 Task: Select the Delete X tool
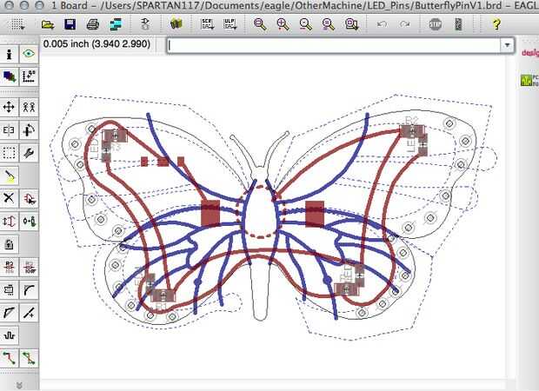tap(10, 198)
